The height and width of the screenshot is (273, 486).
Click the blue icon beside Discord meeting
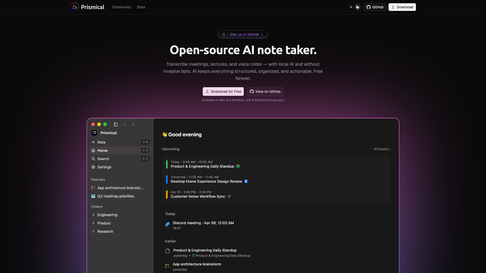coord(167,224)
